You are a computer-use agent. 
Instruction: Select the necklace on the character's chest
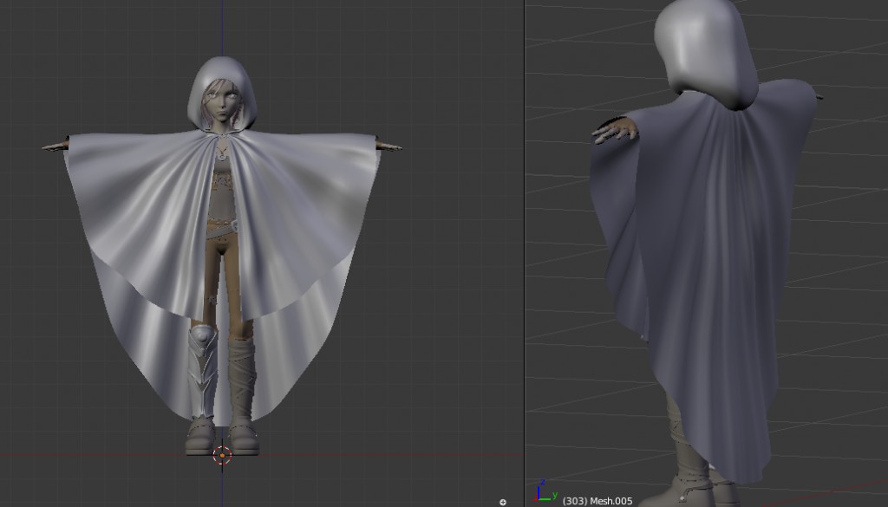(x=223, y=156)
